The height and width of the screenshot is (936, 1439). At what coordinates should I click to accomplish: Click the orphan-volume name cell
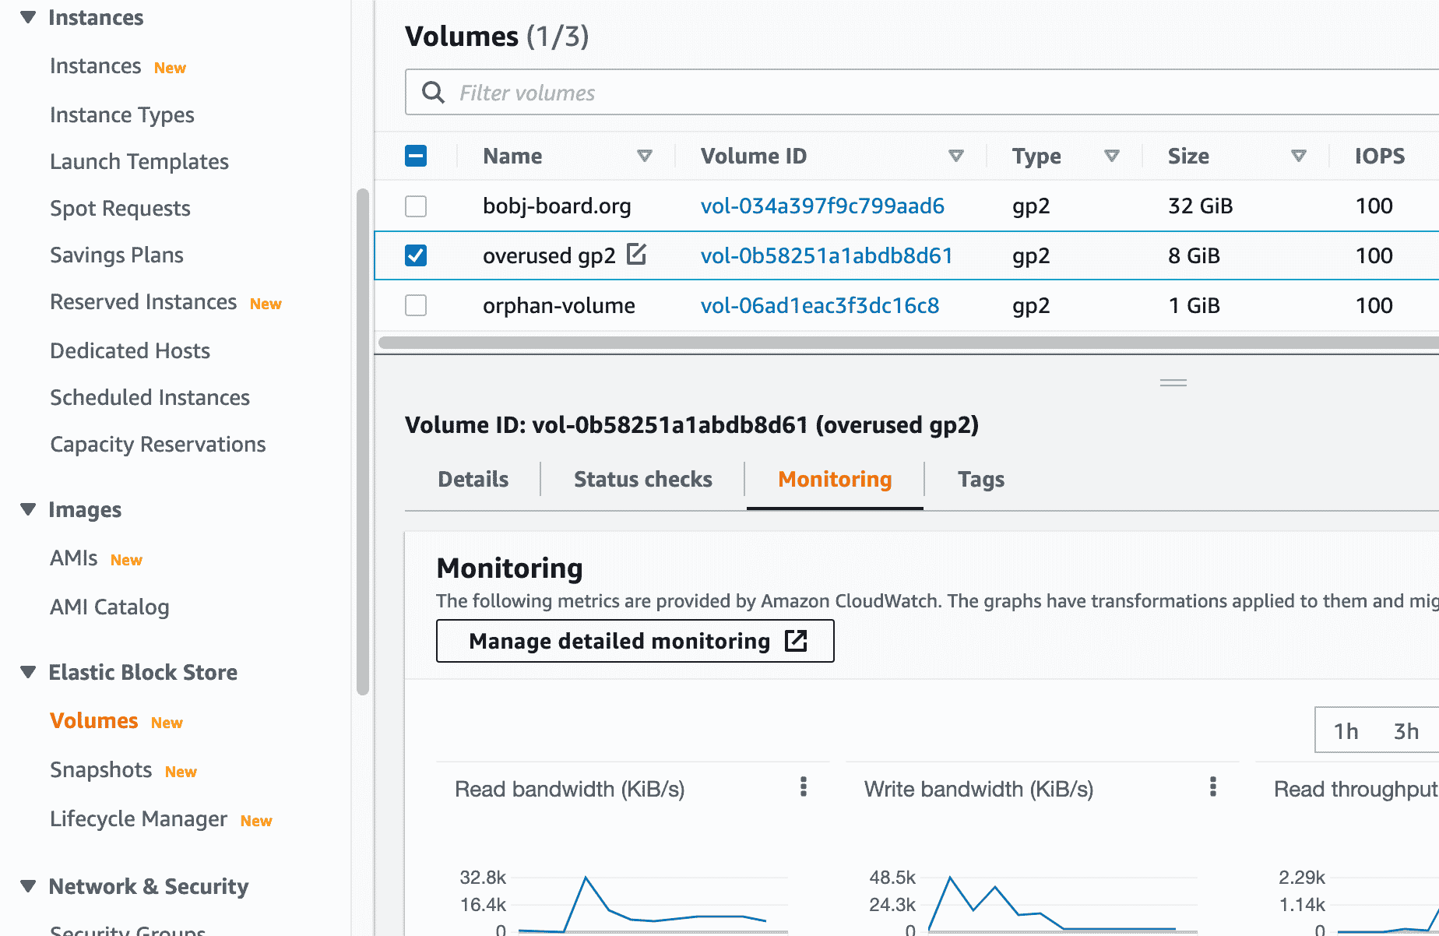(x=558, y=305)
